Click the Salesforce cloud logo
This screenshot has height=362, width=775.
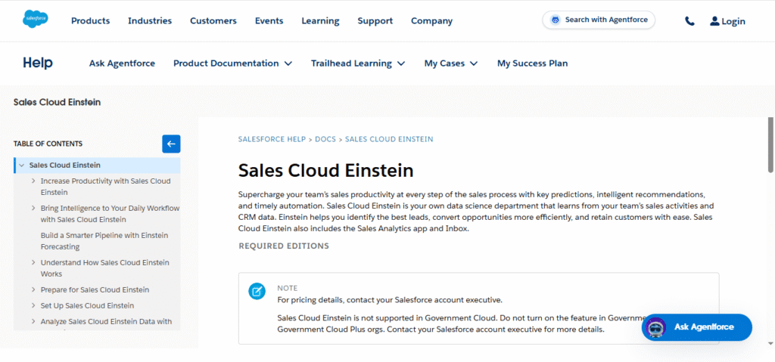click(x=36, y=20)
